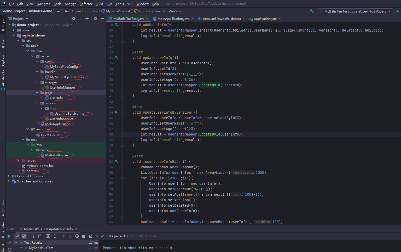Rerun tests with the Run panel play icon
Viewport: 401px width, 252px height.
tap(9, 236)
